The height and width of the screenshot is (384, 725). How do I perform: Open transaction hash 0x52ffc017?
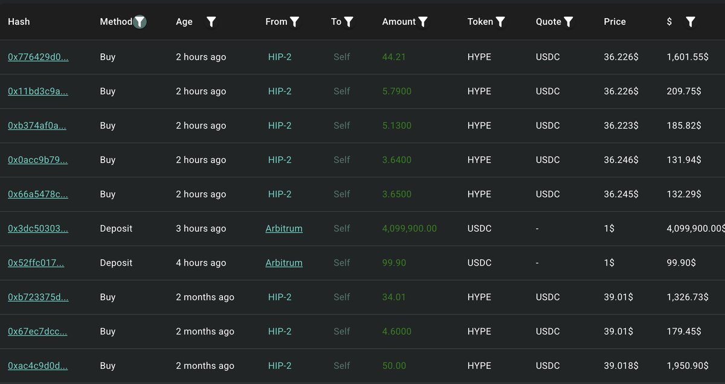click(x=35, y=263)
